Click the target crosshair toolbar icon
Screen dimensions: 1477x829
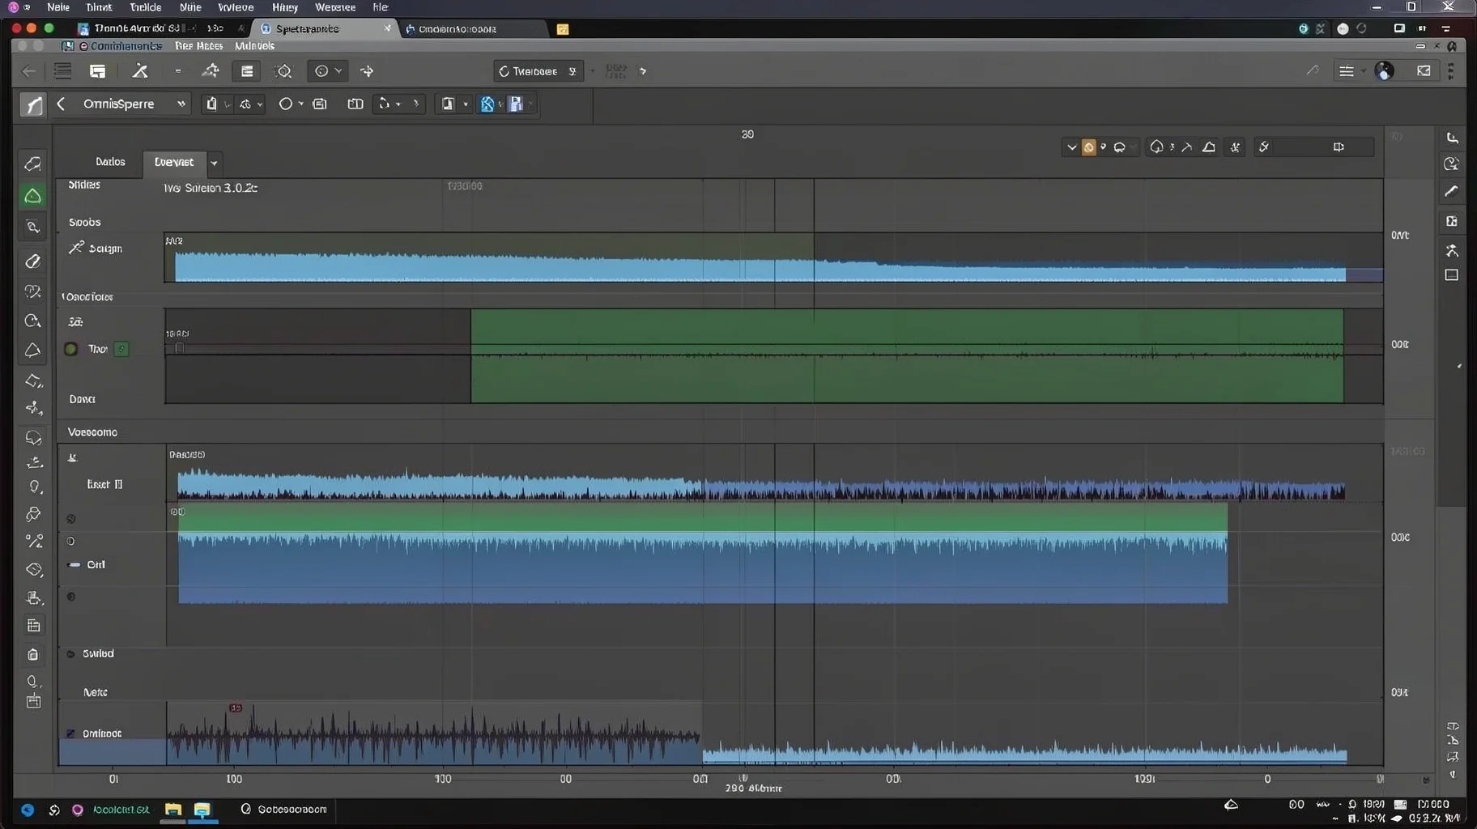click(283, 71)
